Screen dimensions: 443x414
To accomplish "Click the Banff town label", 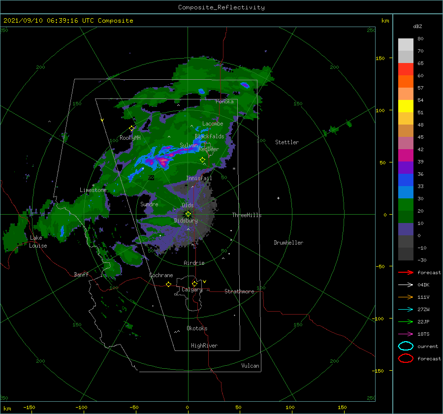I will (81, 274).
